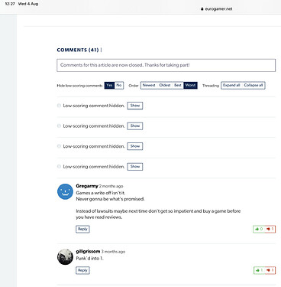281x287 pixels.
Task: Order comments by Oldest
Action: pyautogui.click(x=165, y=85)
